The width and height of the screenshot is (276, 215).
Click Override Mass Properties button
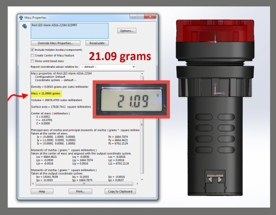[x=56, y=43]
